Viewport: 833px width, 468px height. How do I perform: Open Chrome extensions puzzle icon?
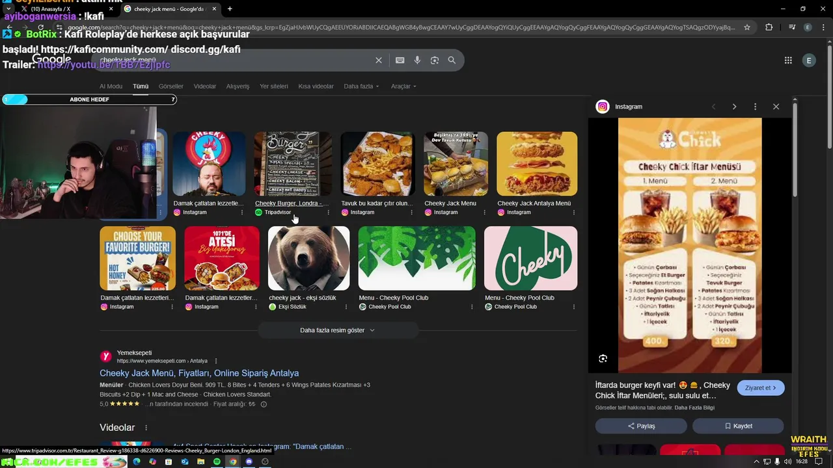(769, 27)
